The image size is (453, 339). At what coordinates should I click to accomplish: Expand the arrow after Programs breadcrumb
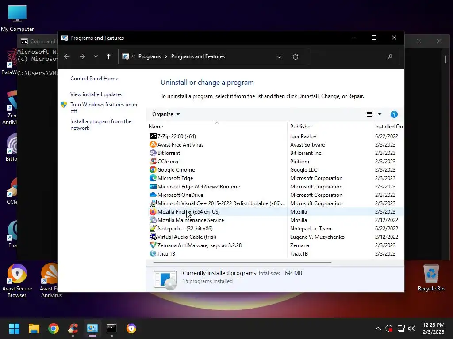tap(166, 56)
